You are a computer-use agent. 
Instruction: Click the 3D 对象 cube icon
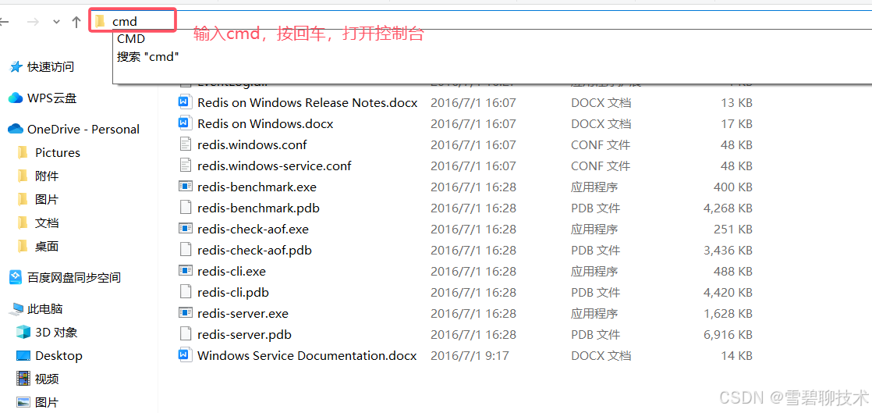pos(23,333)
